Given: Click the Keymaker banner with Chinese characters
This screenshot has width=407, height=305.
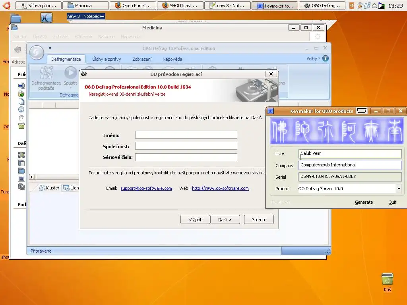Looking at the screenshot, I should pos(337,131).
